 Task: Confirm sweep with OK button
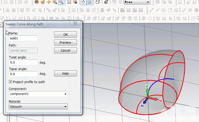(x=66, y=35)
